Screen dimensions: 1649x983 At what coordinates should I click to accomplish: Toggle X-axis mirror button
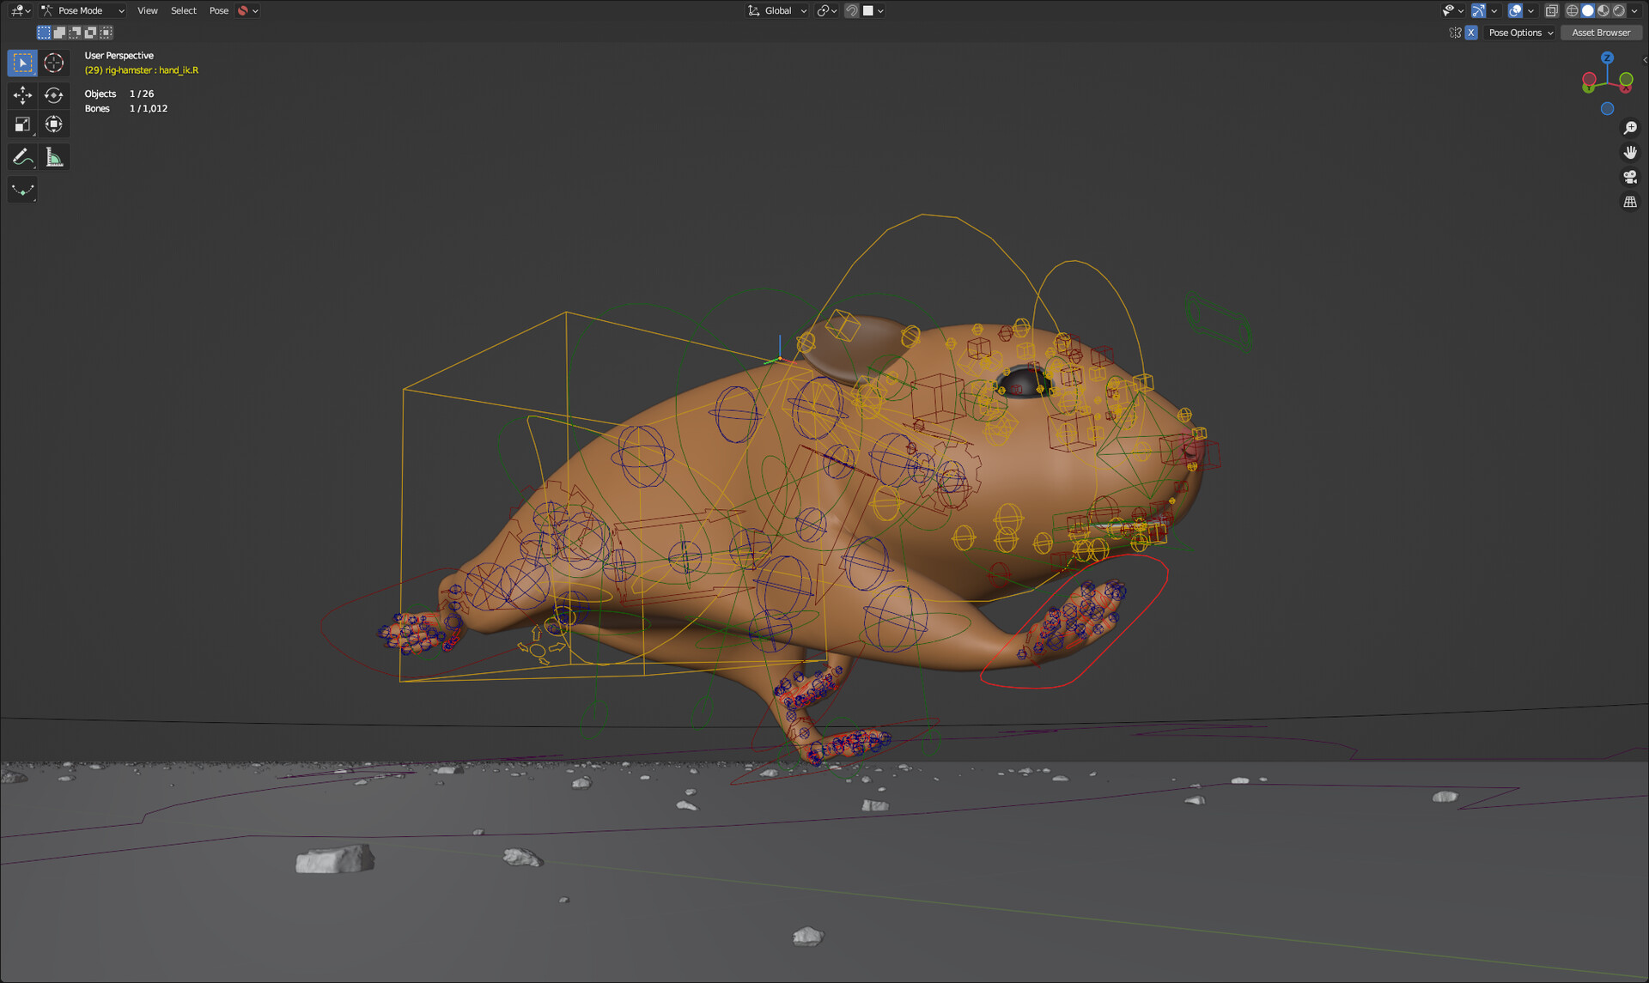[x=1471, y=33]
